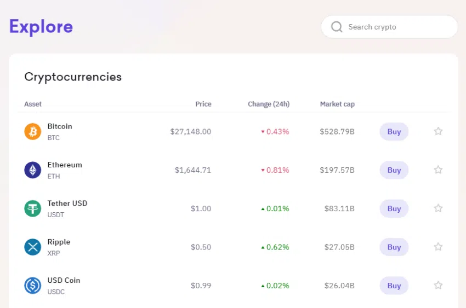Click the Bitcoin logo icon
This screenshot has width=466, height=308.
pyautogui.click(x=33, y=131)
